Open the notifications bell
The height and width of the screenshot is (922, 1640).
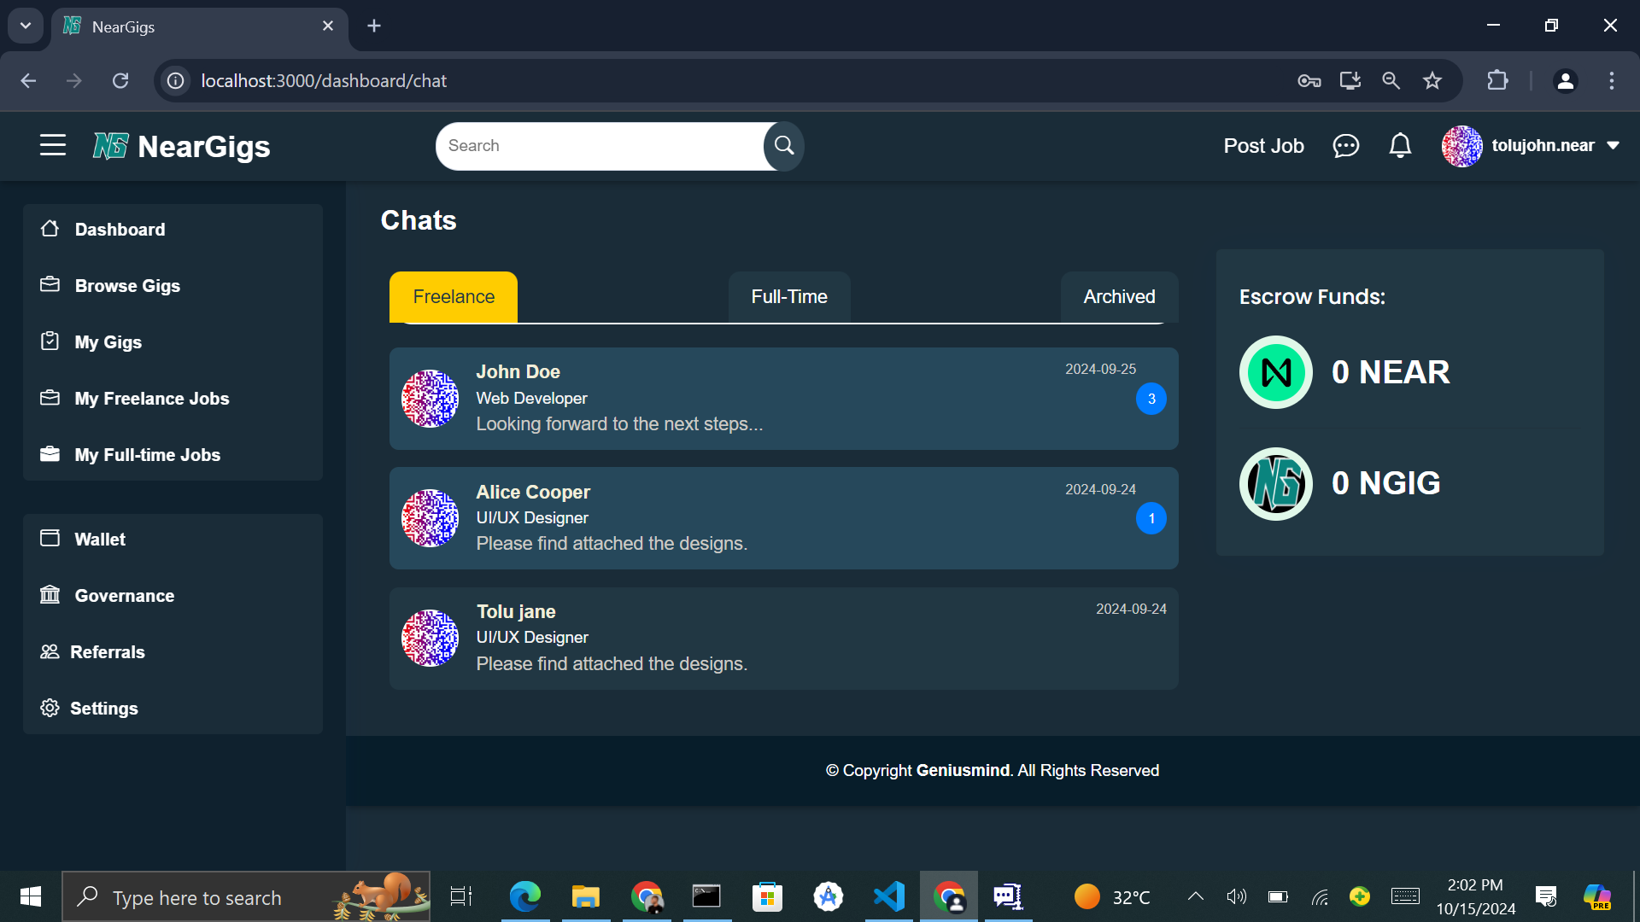pyautogui.click(x=1400, y=146)
